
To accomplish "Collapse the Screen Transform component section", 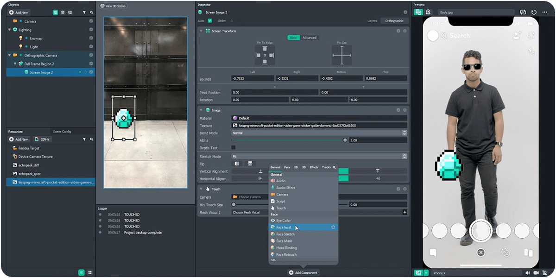I will click(x=201, y=31).
